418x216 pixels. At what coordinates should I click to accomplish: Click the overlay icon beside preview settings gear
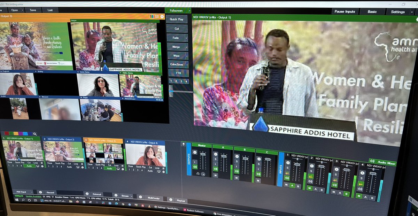coord(157,16)
